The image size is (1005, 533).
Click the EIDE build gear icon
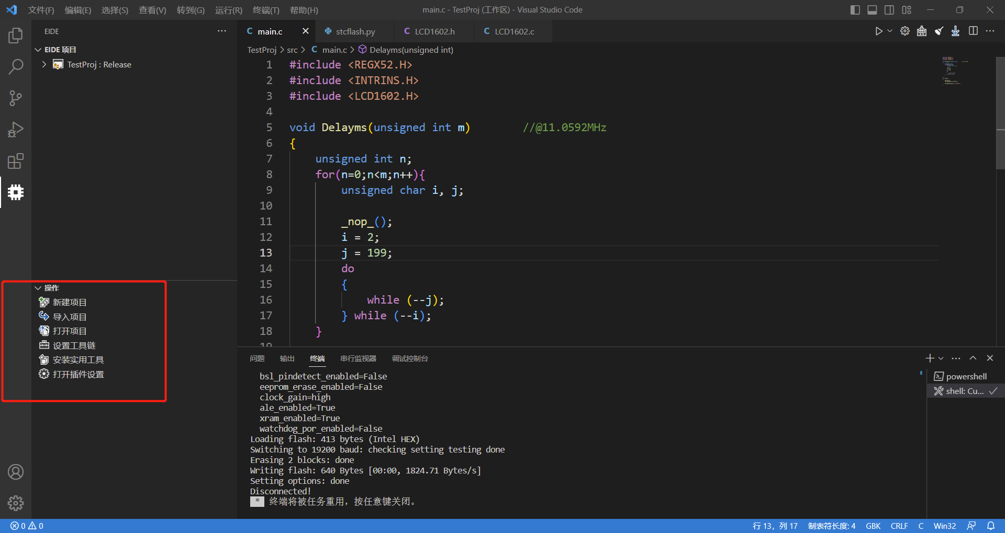pos(904,31)
